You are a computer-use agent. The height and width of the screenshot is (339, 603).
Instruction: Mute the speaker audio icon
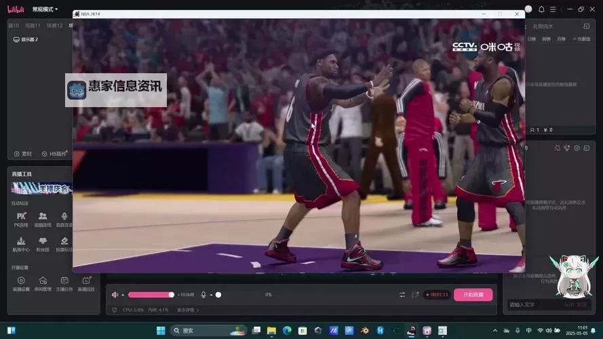click(x=115, y=295)
